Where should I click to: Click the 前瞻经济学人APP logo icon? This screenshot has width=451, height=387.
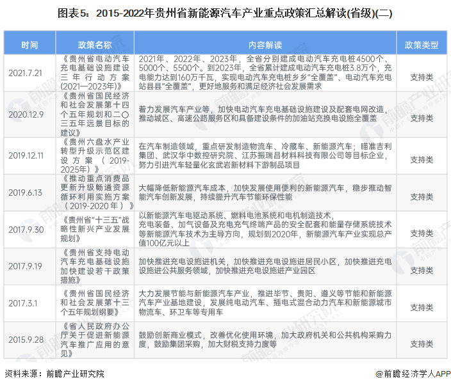(x=379, y=374)
